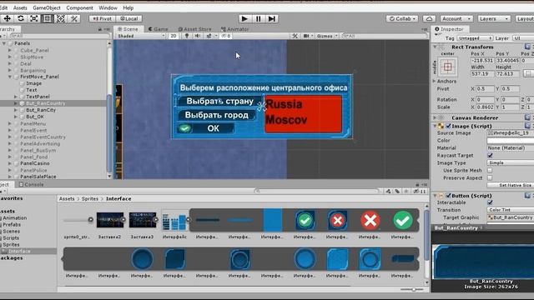Disable the Image script component checkbox

pos(448,126)
